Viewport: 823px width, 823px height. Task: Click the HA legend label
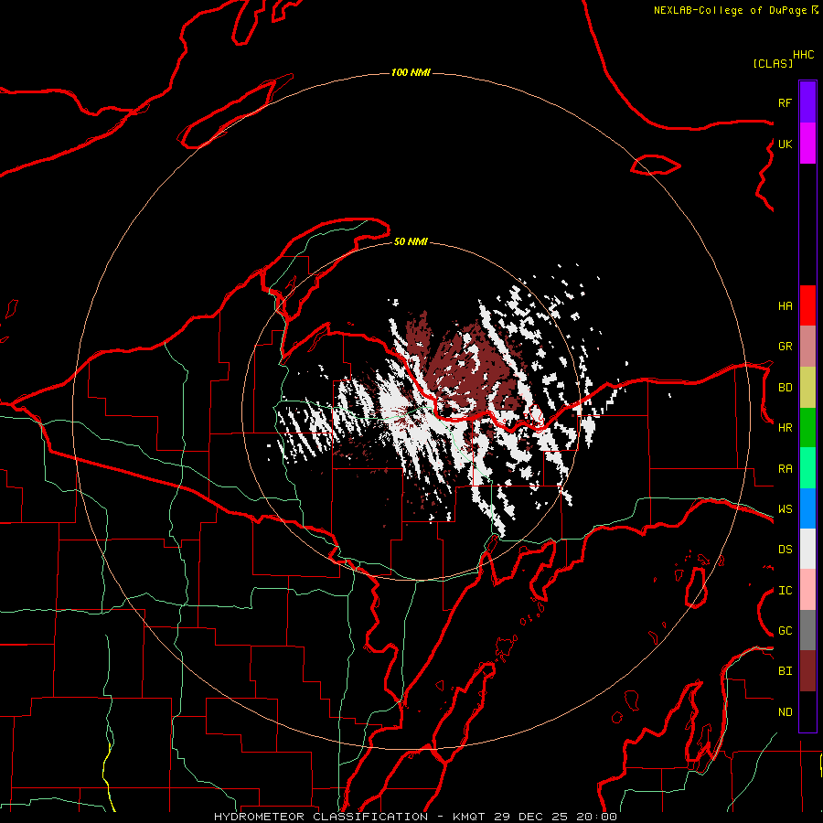[x=785, y=306]
